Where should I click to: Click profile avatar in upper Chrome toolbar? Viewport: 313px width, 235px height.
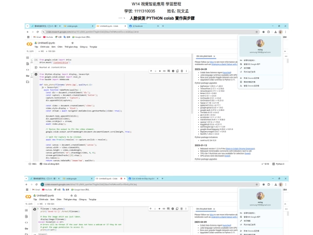tap(281, 32)
